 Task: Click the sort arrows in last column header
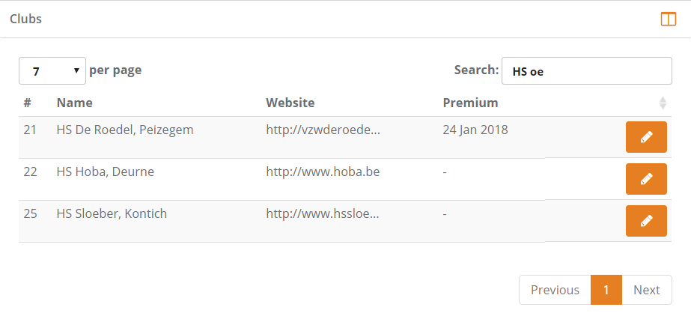[x=663, y=103]
